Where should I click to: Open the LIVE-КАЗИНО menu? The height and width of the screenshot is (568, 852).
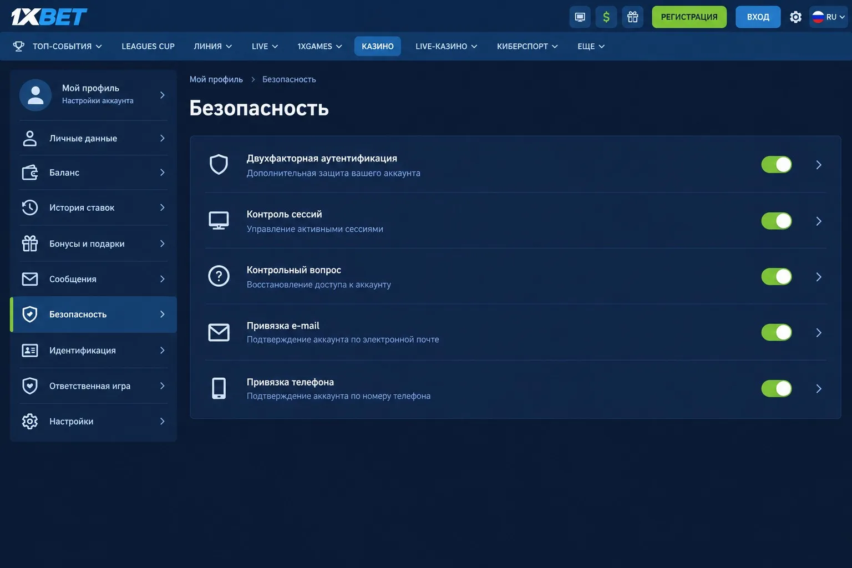pyautogui.click(x=446, y=47)
